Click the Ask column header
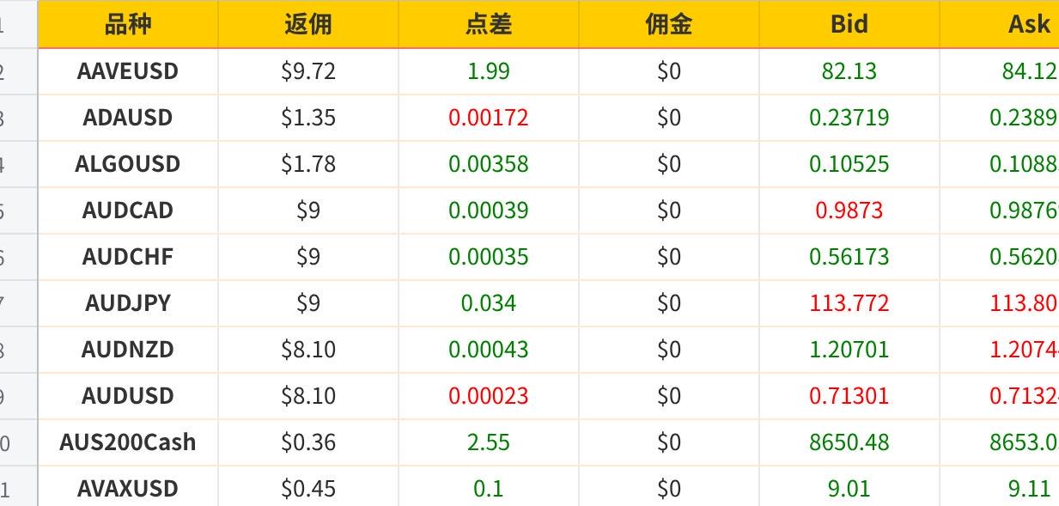1059x506 pixels. pyautogui.click(x=1000, y=24)
